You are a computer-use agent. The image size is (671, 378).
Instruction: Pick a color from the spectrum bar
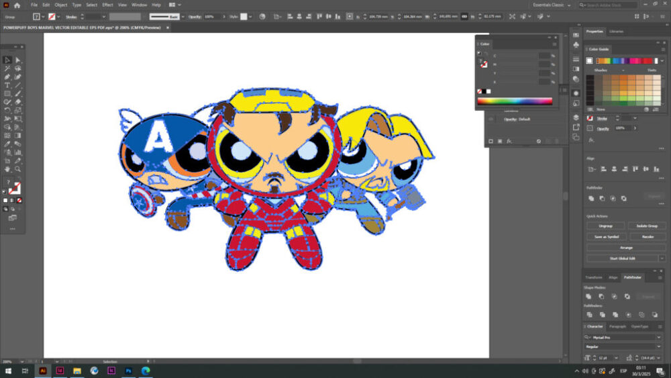(515, 101)
